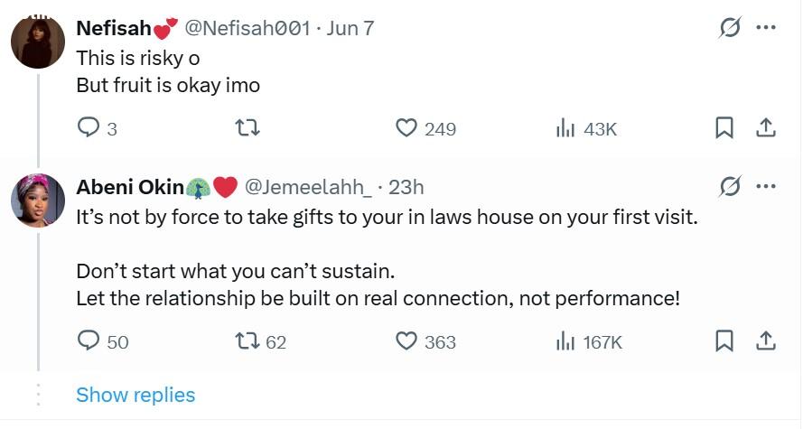This screenshot has width=803, height=429.
Task: Open @Nefisah001 profile handle
Action: point(247,28)
